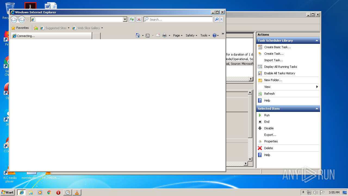This screenshot has height=196, width=348.
Task: Click the Help question mark icon
Action: [x=215, y=35]
